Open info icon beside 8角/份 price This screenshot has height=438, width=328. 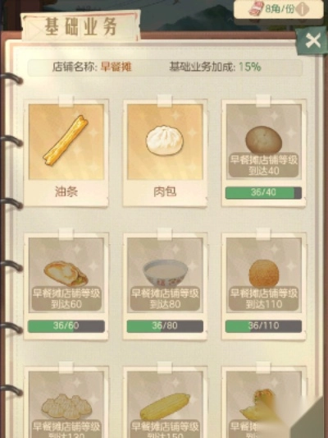pyautogui.click(x=303, y=10)
